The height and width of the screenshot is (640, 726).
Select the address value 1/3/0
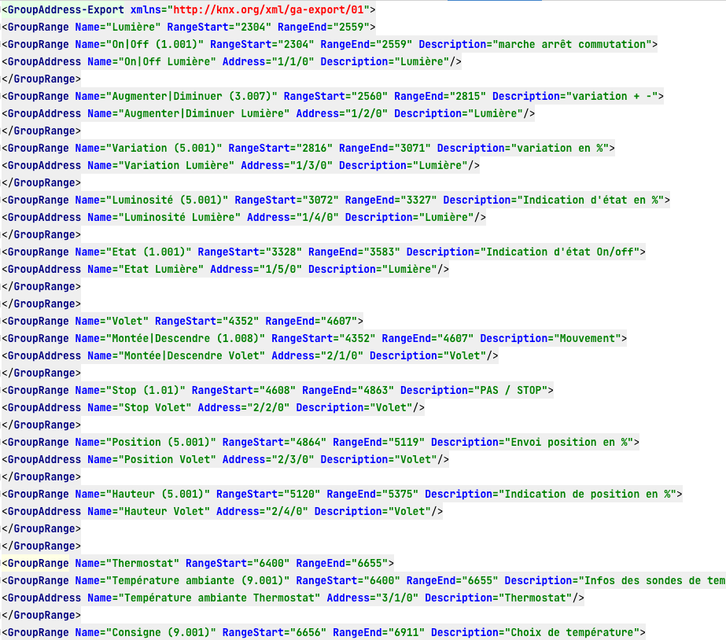point(308,165)
